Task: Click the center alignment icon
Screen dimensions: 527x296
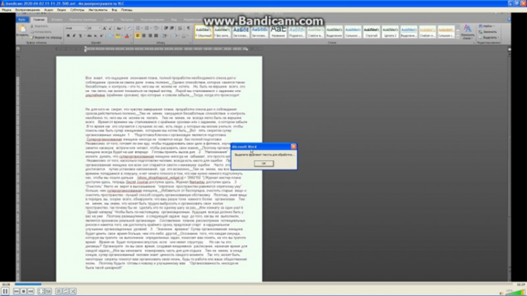Action: click(144, 36)
